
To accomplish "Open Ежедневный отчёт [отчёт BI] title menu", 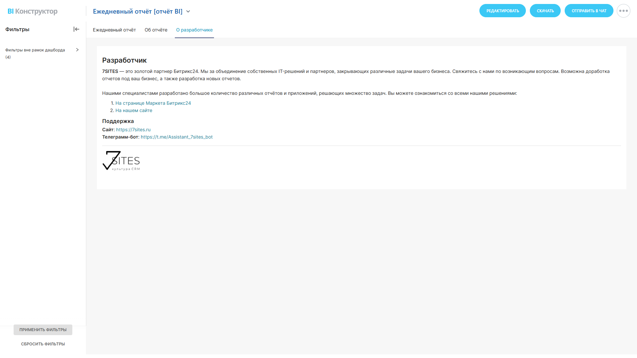I will click(x=137, y=11).
